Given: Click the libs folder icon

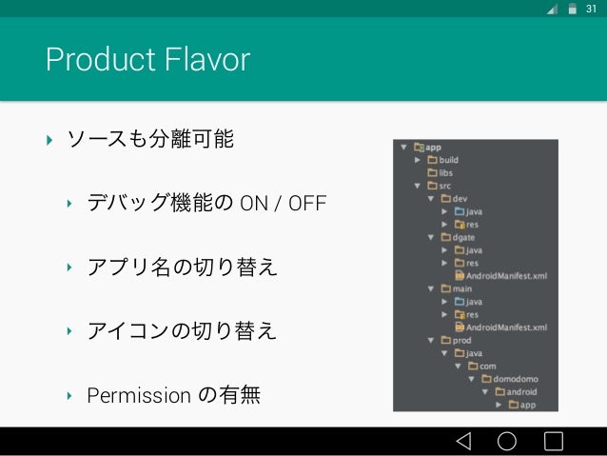Looking at the screenshot, I should pyautogui.click(x=432, y=173).
